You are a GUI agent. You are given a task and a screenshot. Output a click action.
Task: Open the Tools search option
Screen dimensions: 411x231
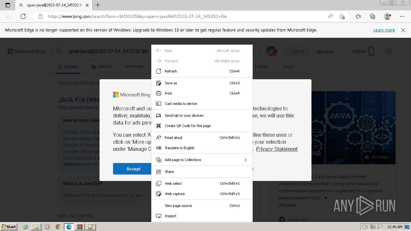tap(288, 67)
